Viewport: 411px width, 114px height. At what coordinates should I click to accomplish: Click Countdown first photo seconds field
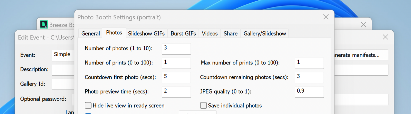pyautogui.click(x=176, y=77)
